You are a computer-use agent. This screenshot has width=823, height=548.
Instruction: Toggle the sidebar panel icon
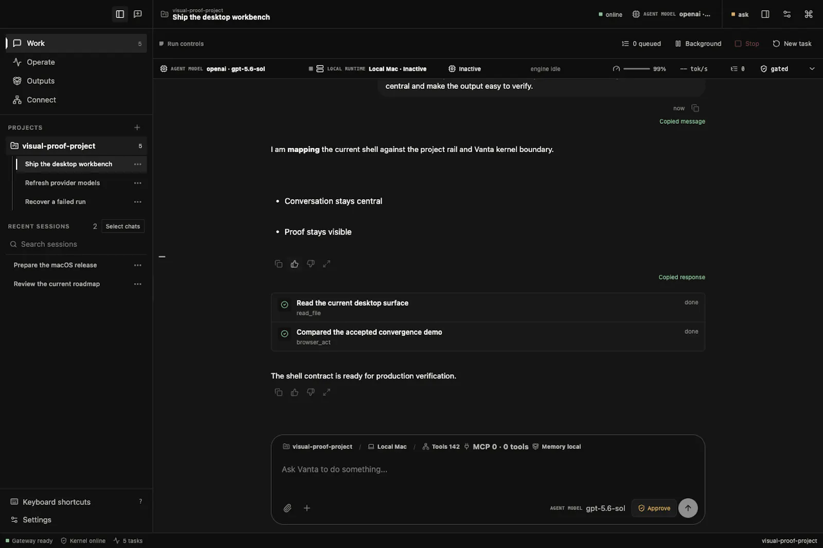(120, 14)
